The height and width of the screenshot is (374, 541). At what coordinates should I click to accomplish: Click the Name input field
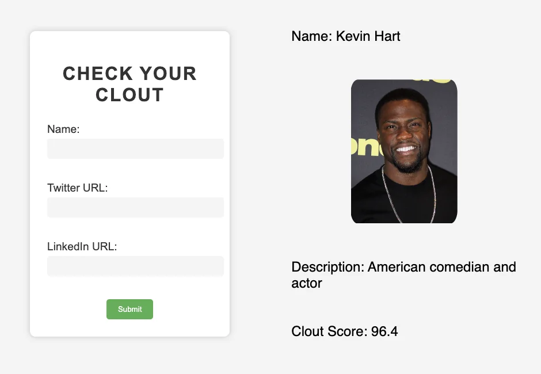click(135, 148)
